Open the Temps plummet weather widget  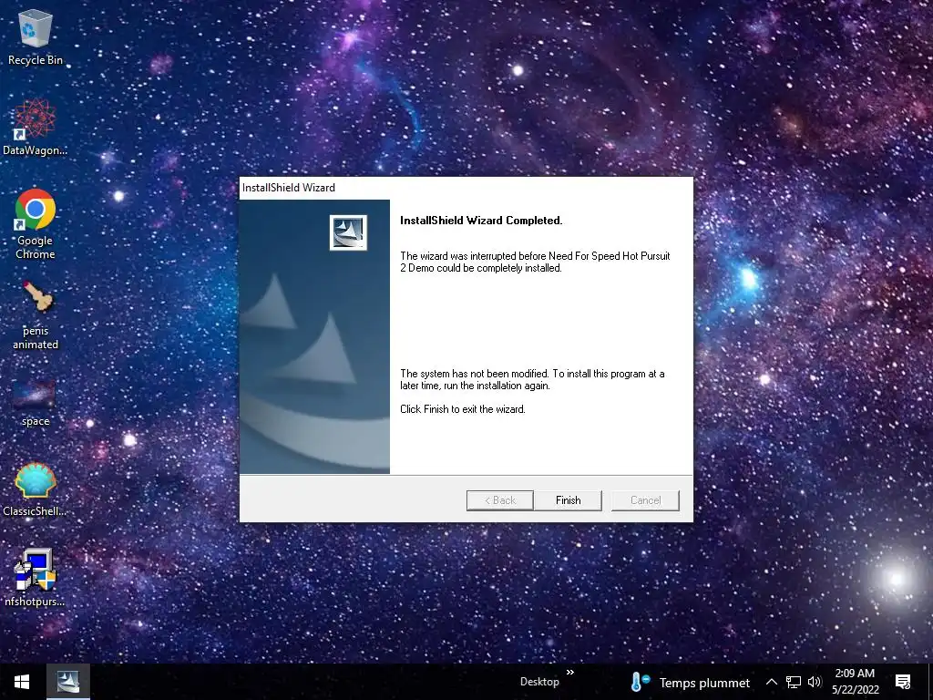(x=691, y=682)
